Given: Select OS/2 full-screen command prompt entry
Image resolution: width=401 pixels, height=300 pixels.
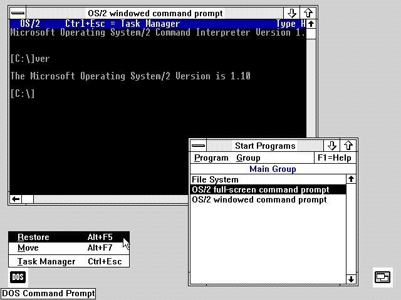Looking at the screenshot, I should pos(260,190).
